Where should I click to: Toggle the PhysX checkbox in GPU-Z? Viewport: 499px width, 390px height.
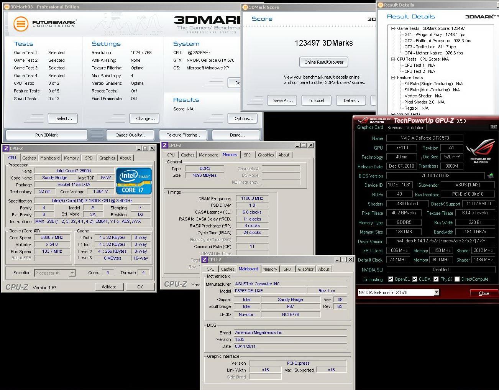point(436,279)
